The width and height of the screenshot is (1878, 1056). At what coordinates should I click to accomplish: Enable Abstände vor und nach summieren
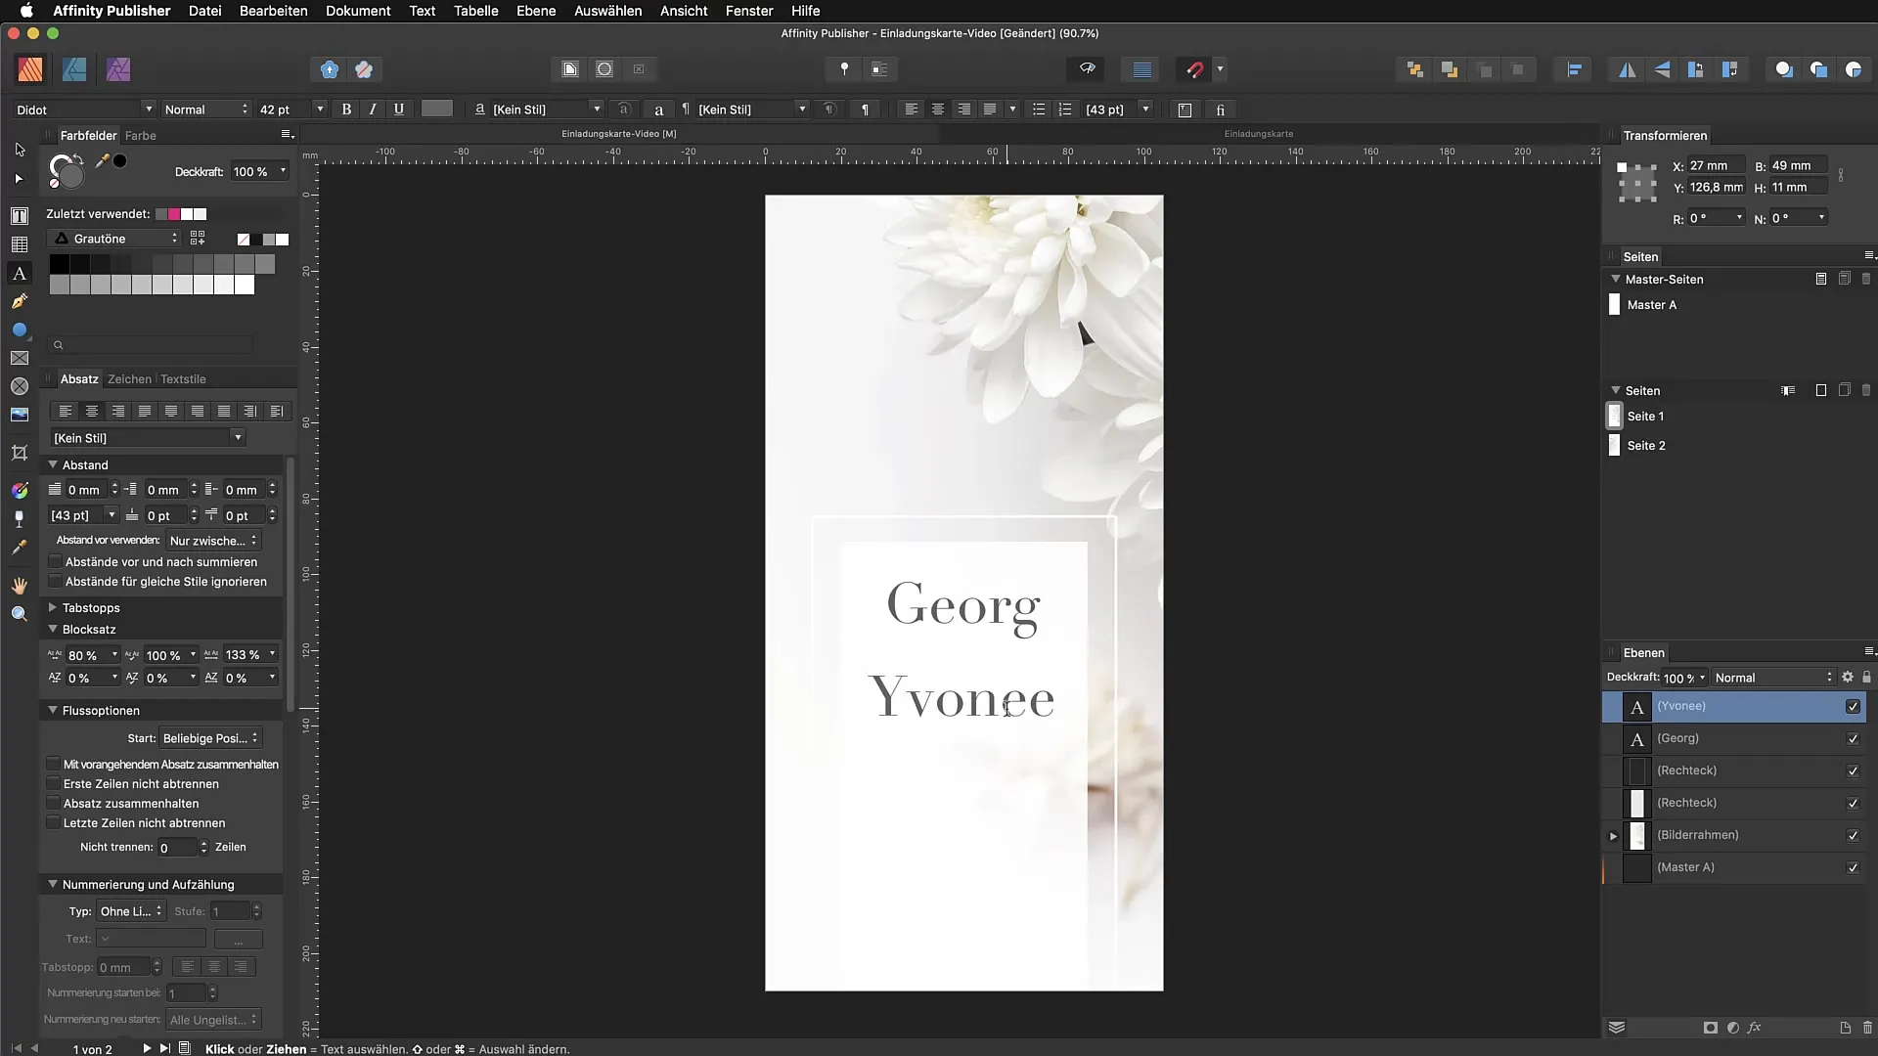tap(55, 562)
